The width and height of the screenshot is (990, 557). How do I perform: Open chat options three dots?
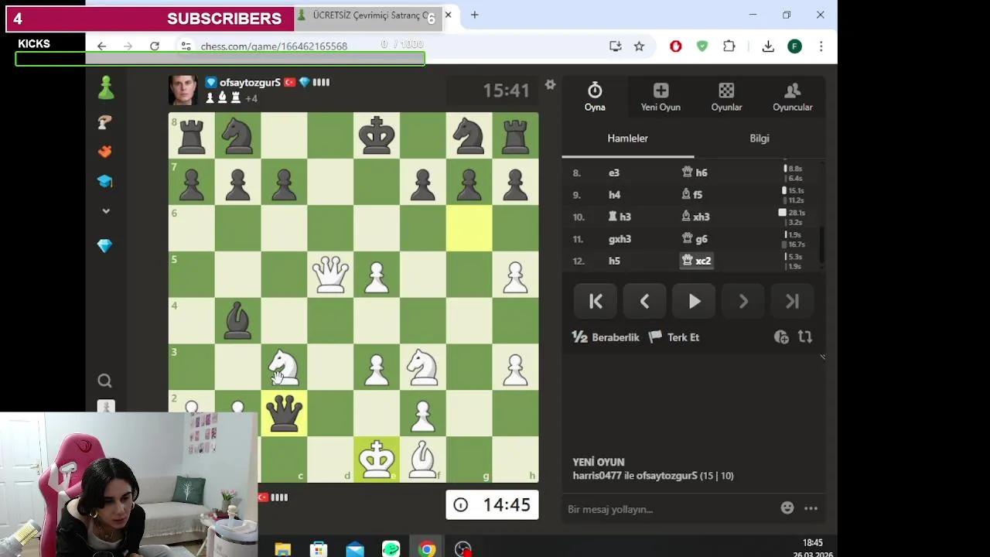811,508
